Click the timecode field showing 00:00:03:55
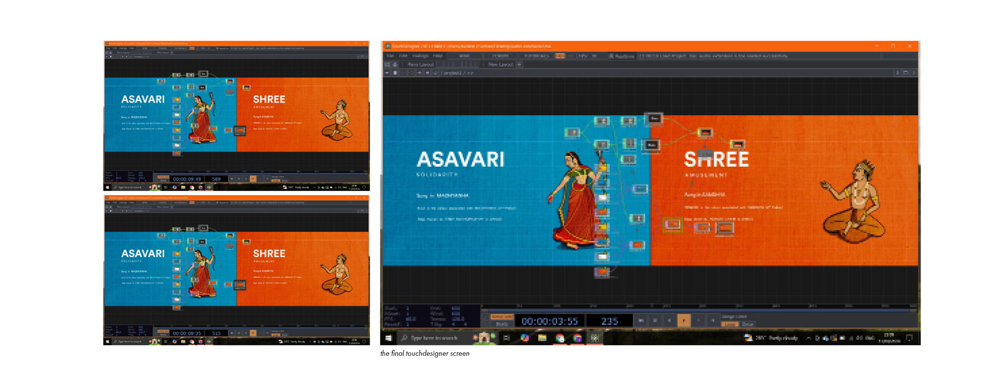998x386 pixels. click(550, 321)
